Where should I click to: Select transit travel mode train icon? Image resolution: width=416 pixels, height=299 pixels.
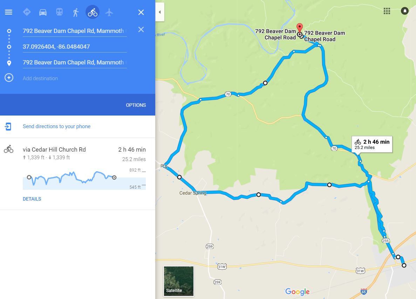tap(59, 12)
